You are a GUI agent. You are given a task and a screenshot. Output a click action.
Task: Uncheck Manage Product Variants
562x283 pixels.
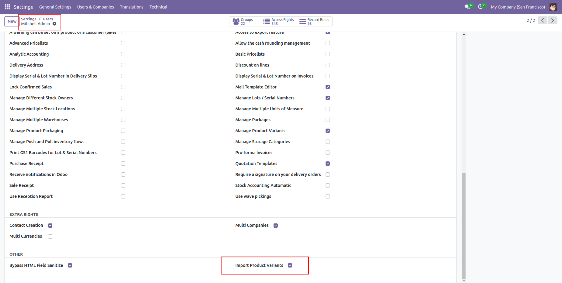point(327,131)
